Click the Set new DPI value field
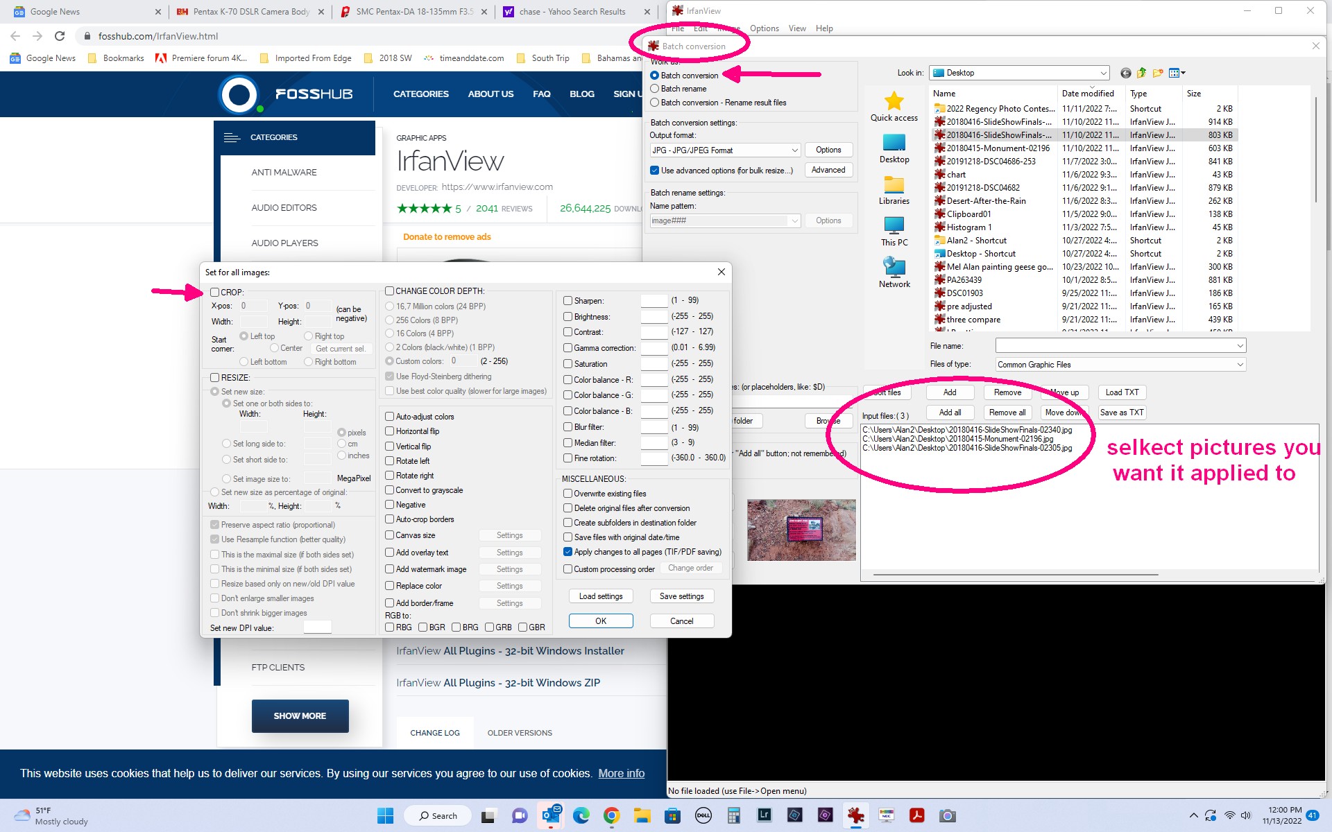Image resolution: width=1332 pixels, height=832 pixels. pos(317,627)
